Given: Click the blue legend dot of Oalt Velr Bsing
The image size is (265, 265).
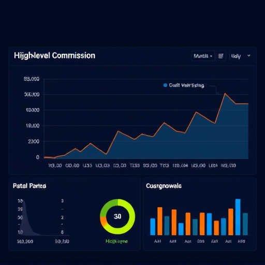Looking at the screenshot, I should pyautogui.click(x=165, y=85).
